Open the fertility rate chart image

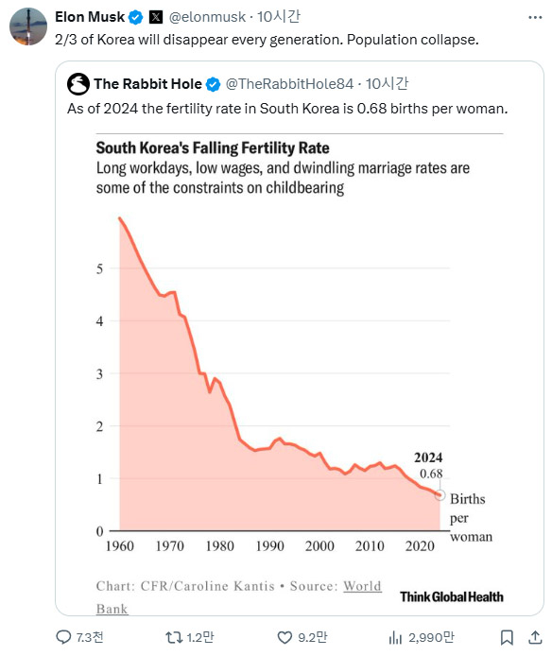point(300,373)
